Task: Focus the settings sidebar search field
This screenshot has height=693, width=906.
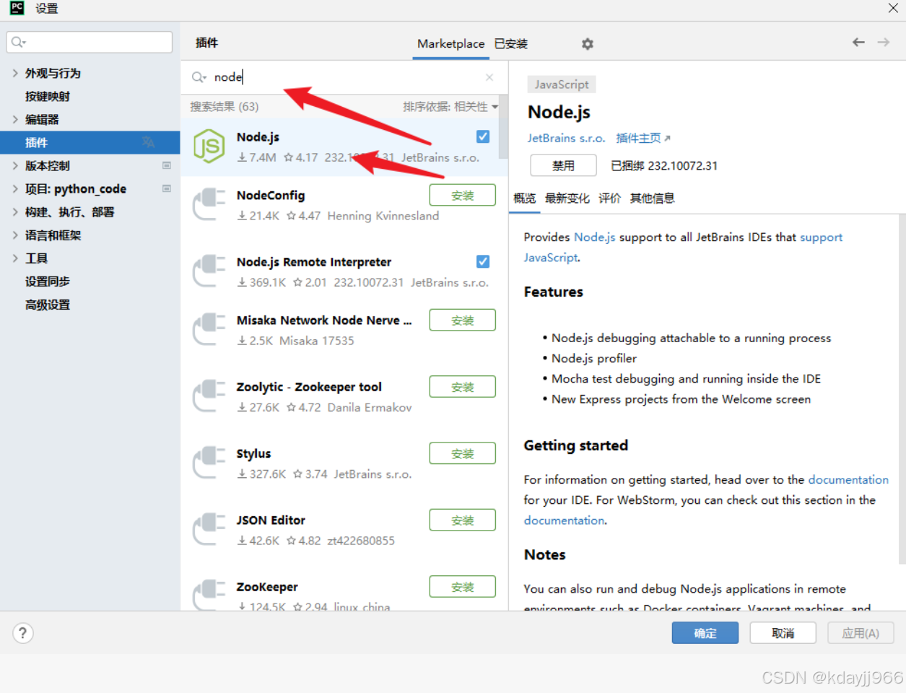Action: pos(90,42)
